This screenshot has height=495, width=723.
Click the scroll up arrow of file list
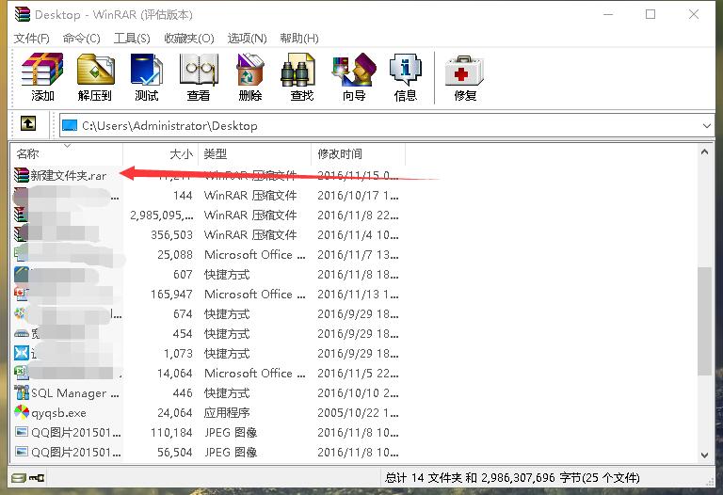(704, 152)
